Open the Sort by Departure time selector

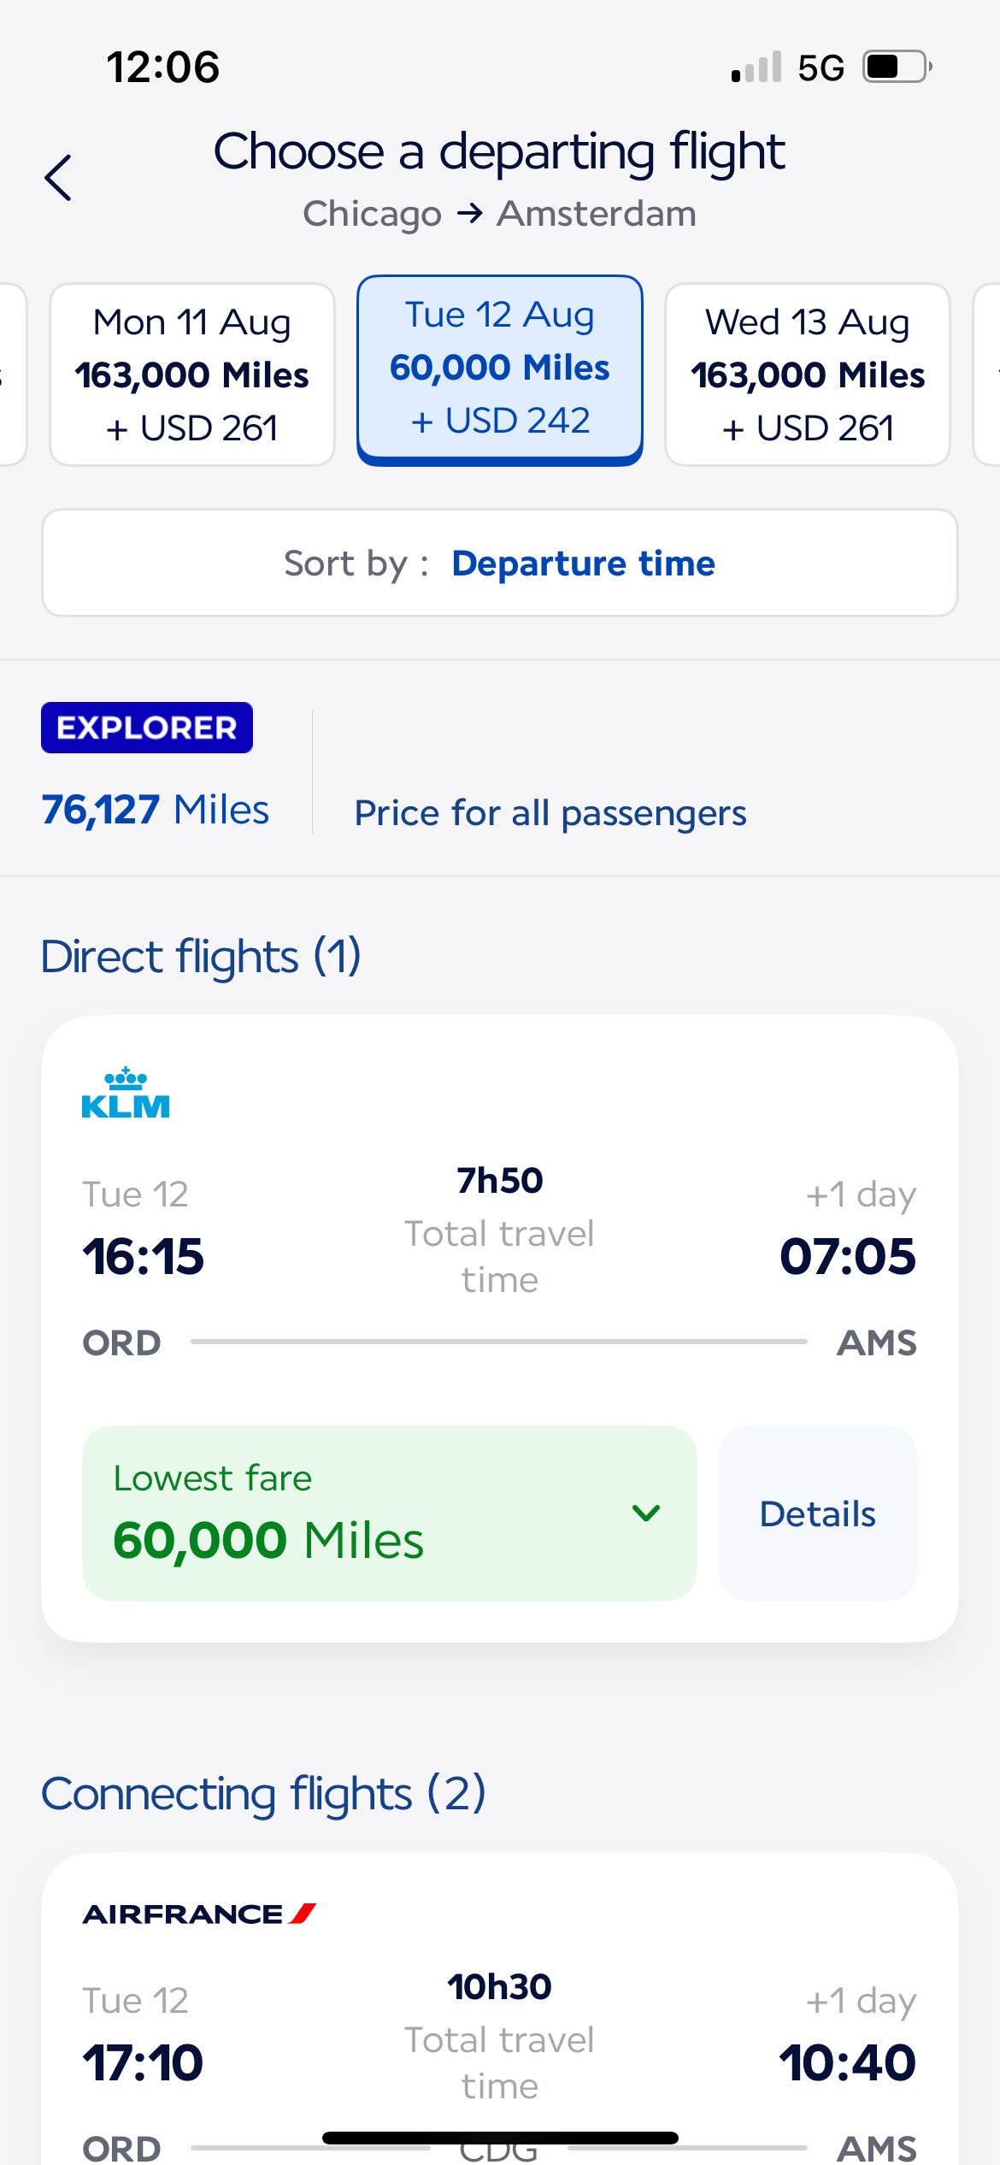click(500, 563)
